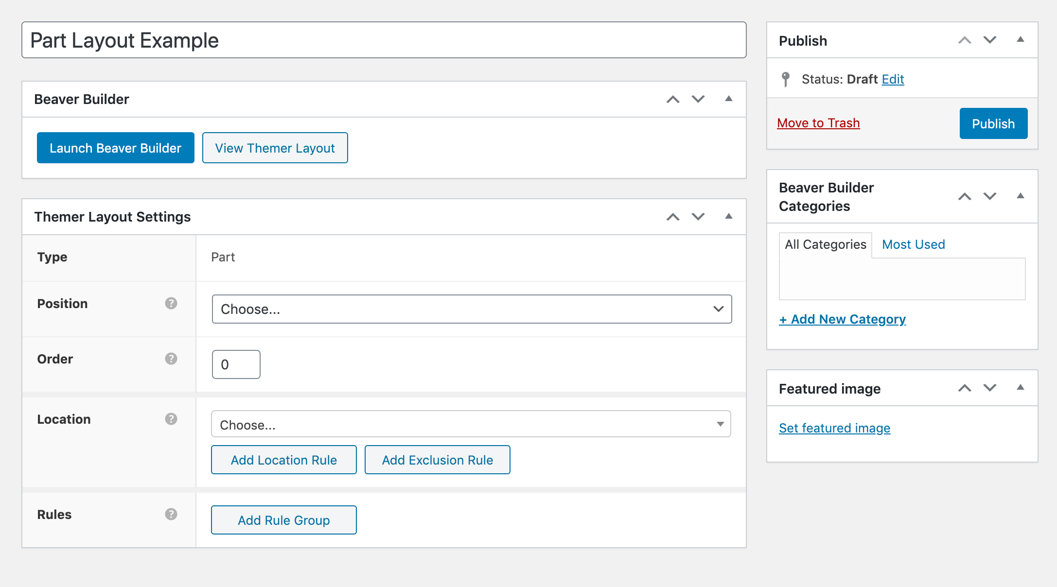
Task: Open Add New Category link
Action: [842, 319]
